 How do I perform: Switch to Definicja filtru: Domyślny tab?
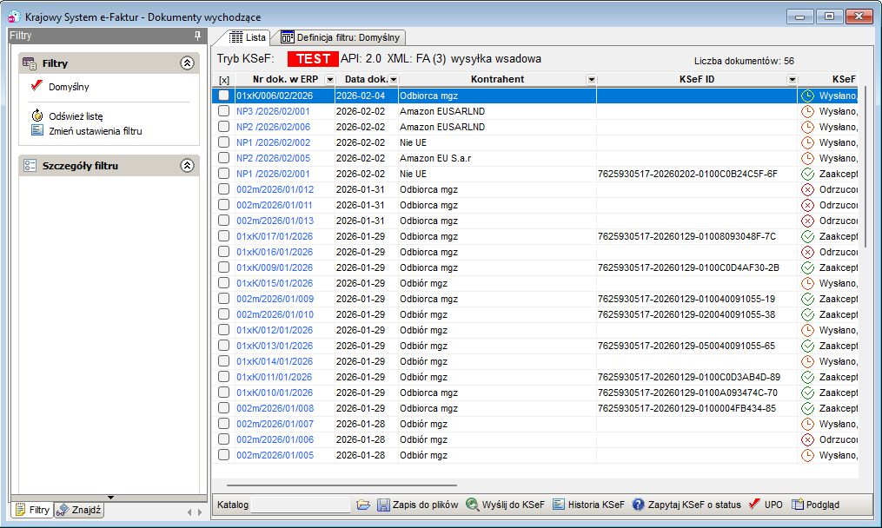coord(341,37)
